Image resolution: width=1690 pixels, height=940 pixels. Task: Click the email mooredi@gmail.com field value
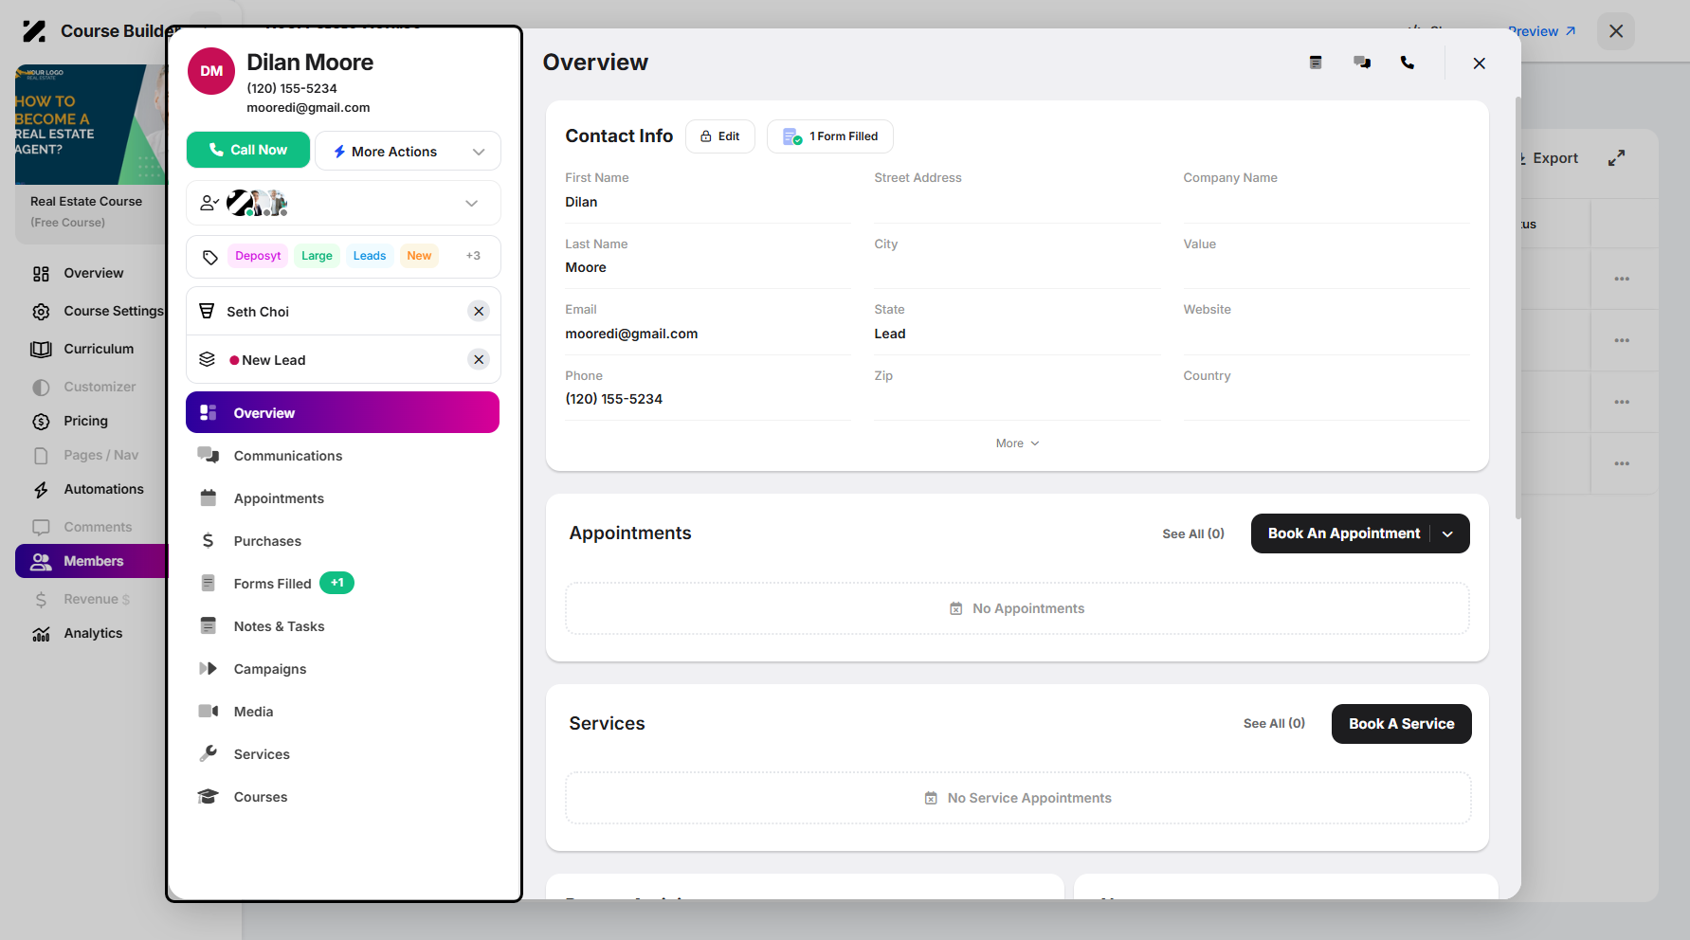pos(631,334)
